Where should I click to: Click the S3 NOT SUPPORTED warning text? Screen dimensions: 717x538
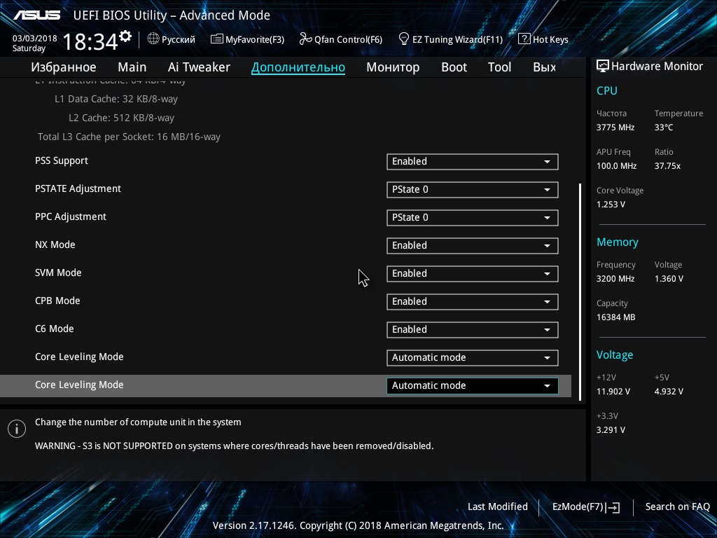[x=234, y=446]
